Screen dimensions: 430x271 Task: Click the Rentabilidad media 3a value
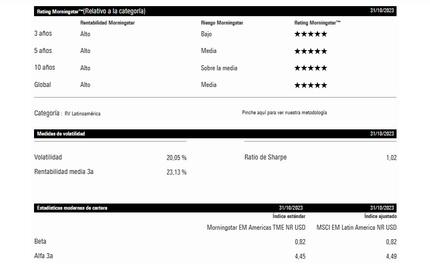(x=176, y=172)
